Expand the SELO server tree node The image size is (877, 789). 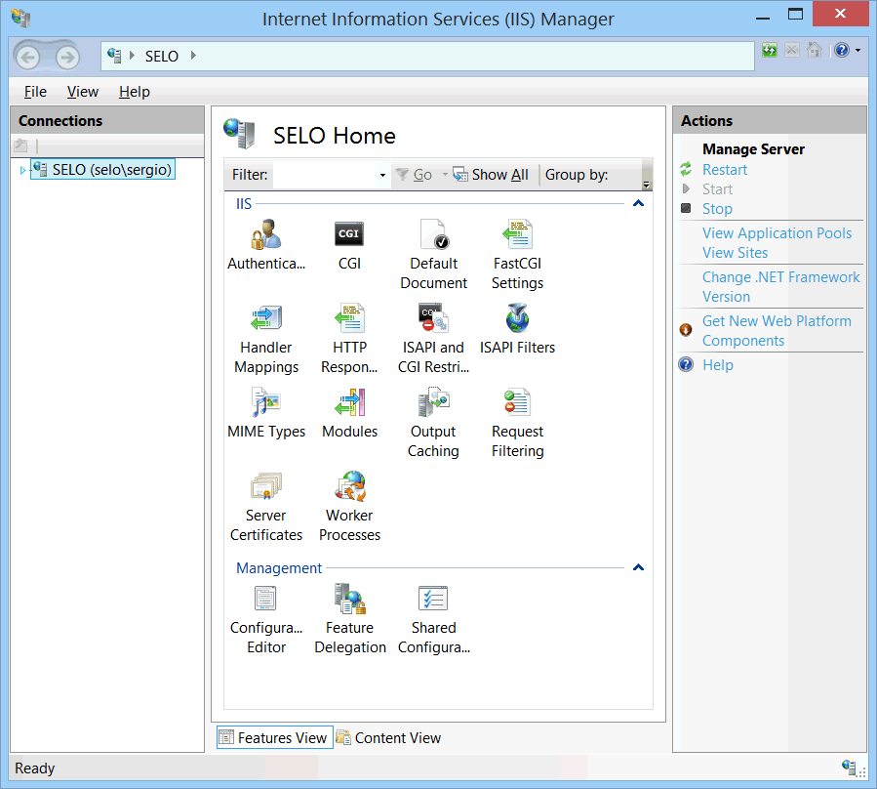(x=21, y=170)
